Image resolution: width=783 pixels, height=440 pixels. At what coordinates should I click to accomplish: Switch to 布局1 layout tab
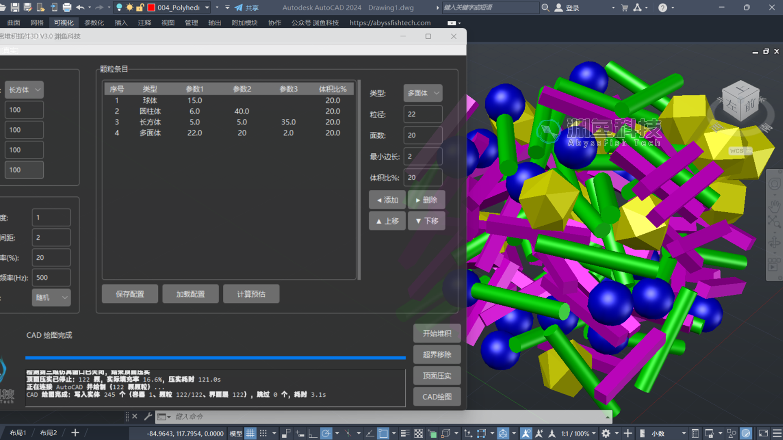(18, 433)
